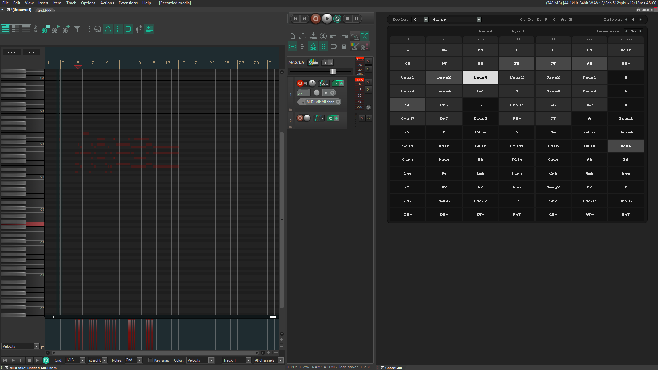This screenshot has width=658, height=370.
Task: Increase ChordGun Octave with right arrow
Action: click(640, 20)
